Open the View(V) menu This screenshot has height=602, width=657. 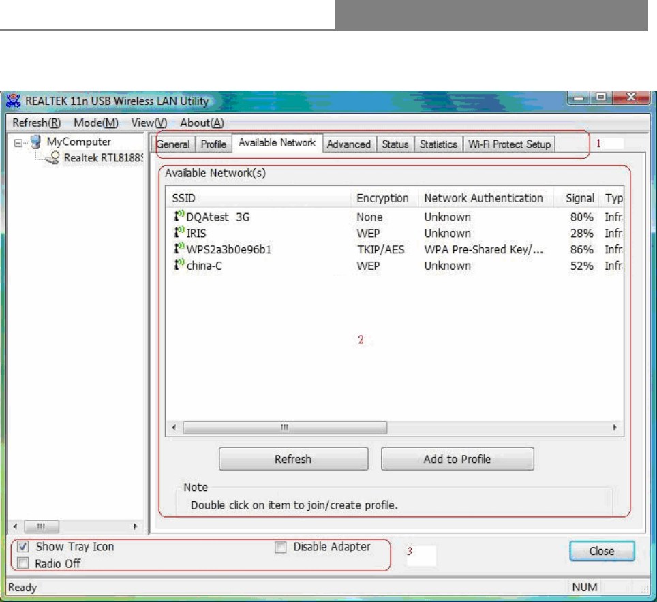point(149,123)
